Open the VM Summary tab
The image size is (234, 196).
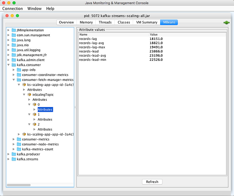pos(146,22)
